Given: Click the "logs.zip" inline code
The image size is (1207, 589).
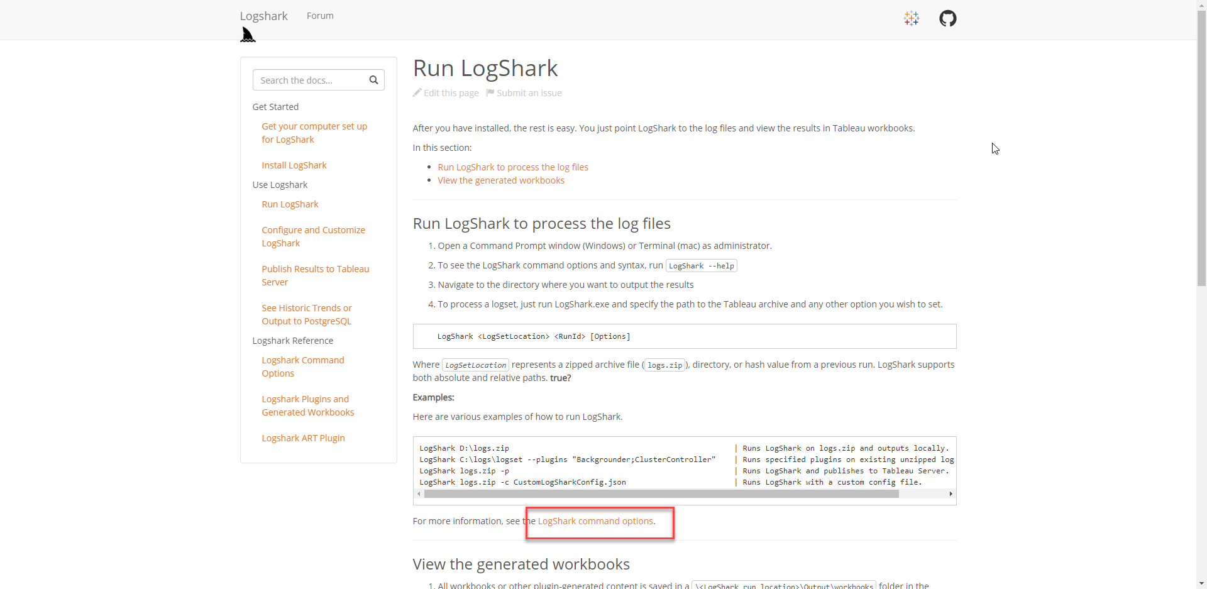Looking at the screenshot, I should point(664,365).
